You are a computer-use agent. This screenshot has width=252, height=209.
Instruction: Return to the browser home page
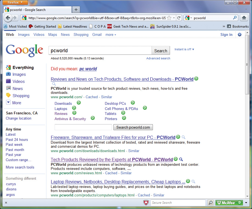pyautogui.click(x=244, y=17)
